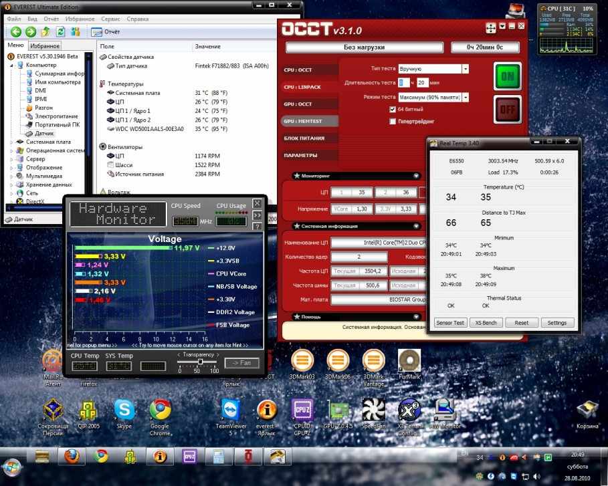Image resolution: width=608 pixels, height=486 pixels.
Task: Expand the Мультимедиа tree node
Action: point(11,176)
